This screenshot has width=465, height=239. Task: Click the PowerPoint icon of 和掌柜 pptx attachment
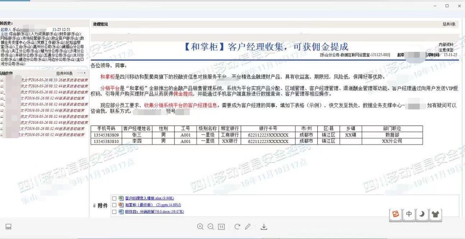[121, 205]
